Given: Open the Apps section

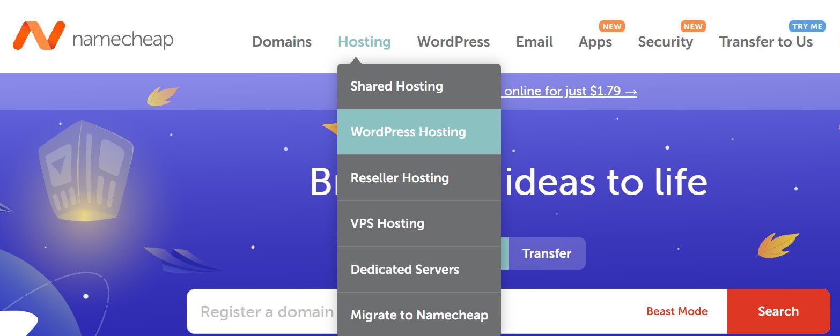Looking at the screenshot, I should click(595, 41).
